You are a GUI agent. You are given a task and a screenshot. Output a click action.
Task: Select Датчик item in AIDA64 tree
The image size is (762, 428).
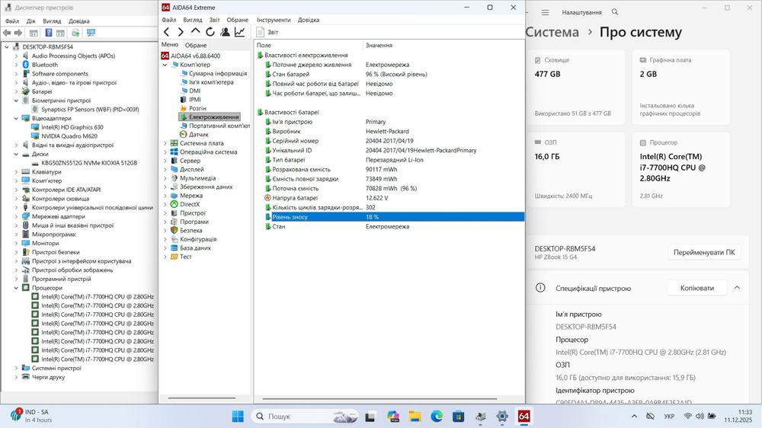click(x=198, y=135)
